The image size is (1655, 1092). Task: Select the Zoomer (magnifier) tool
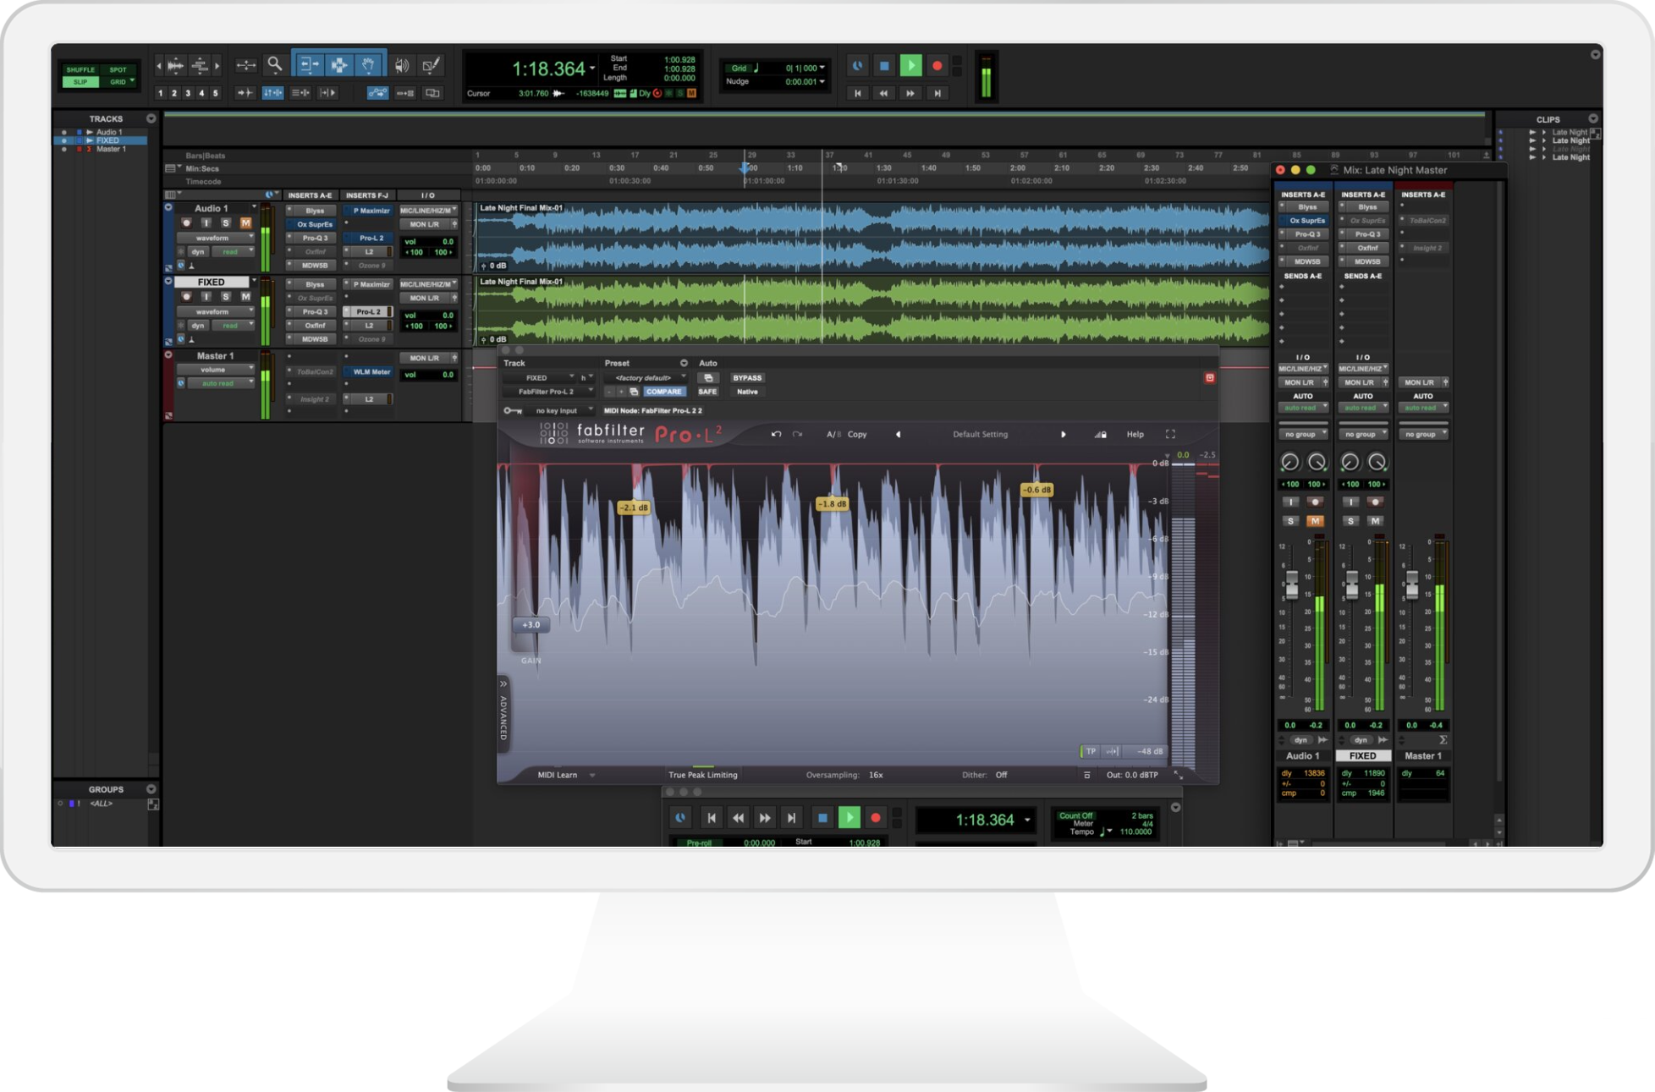[275, 64]
